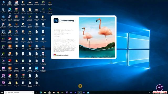Select the kumar file icon

tap(43, 25)
